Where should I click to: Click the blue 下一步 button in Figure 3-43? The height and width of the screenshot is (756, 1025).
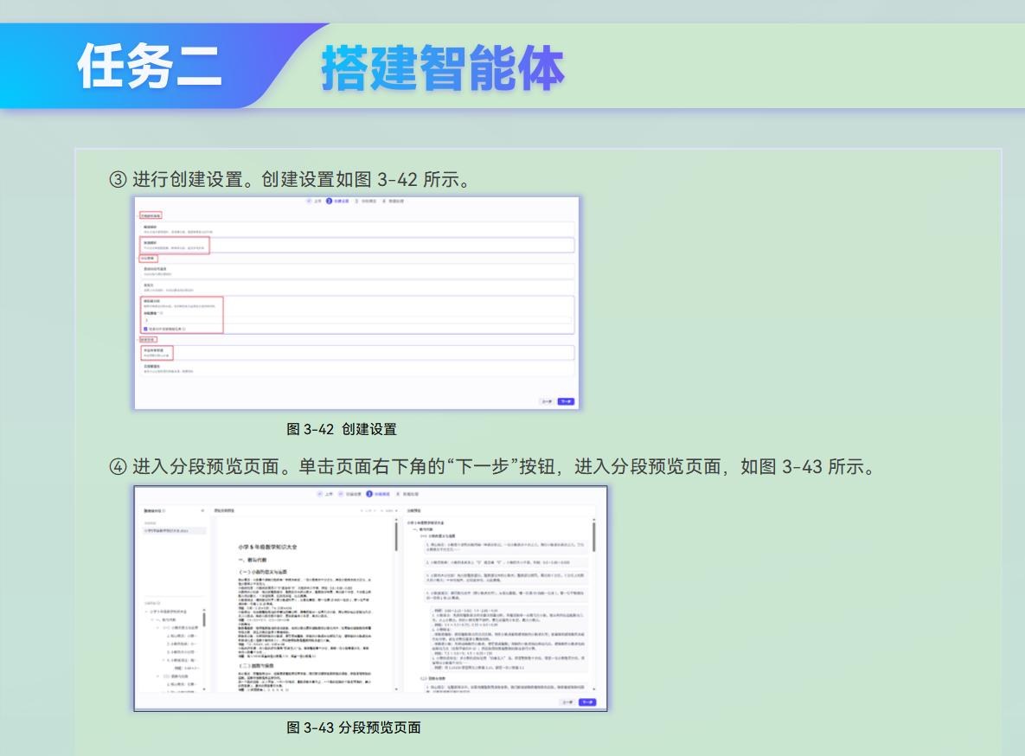587,702
